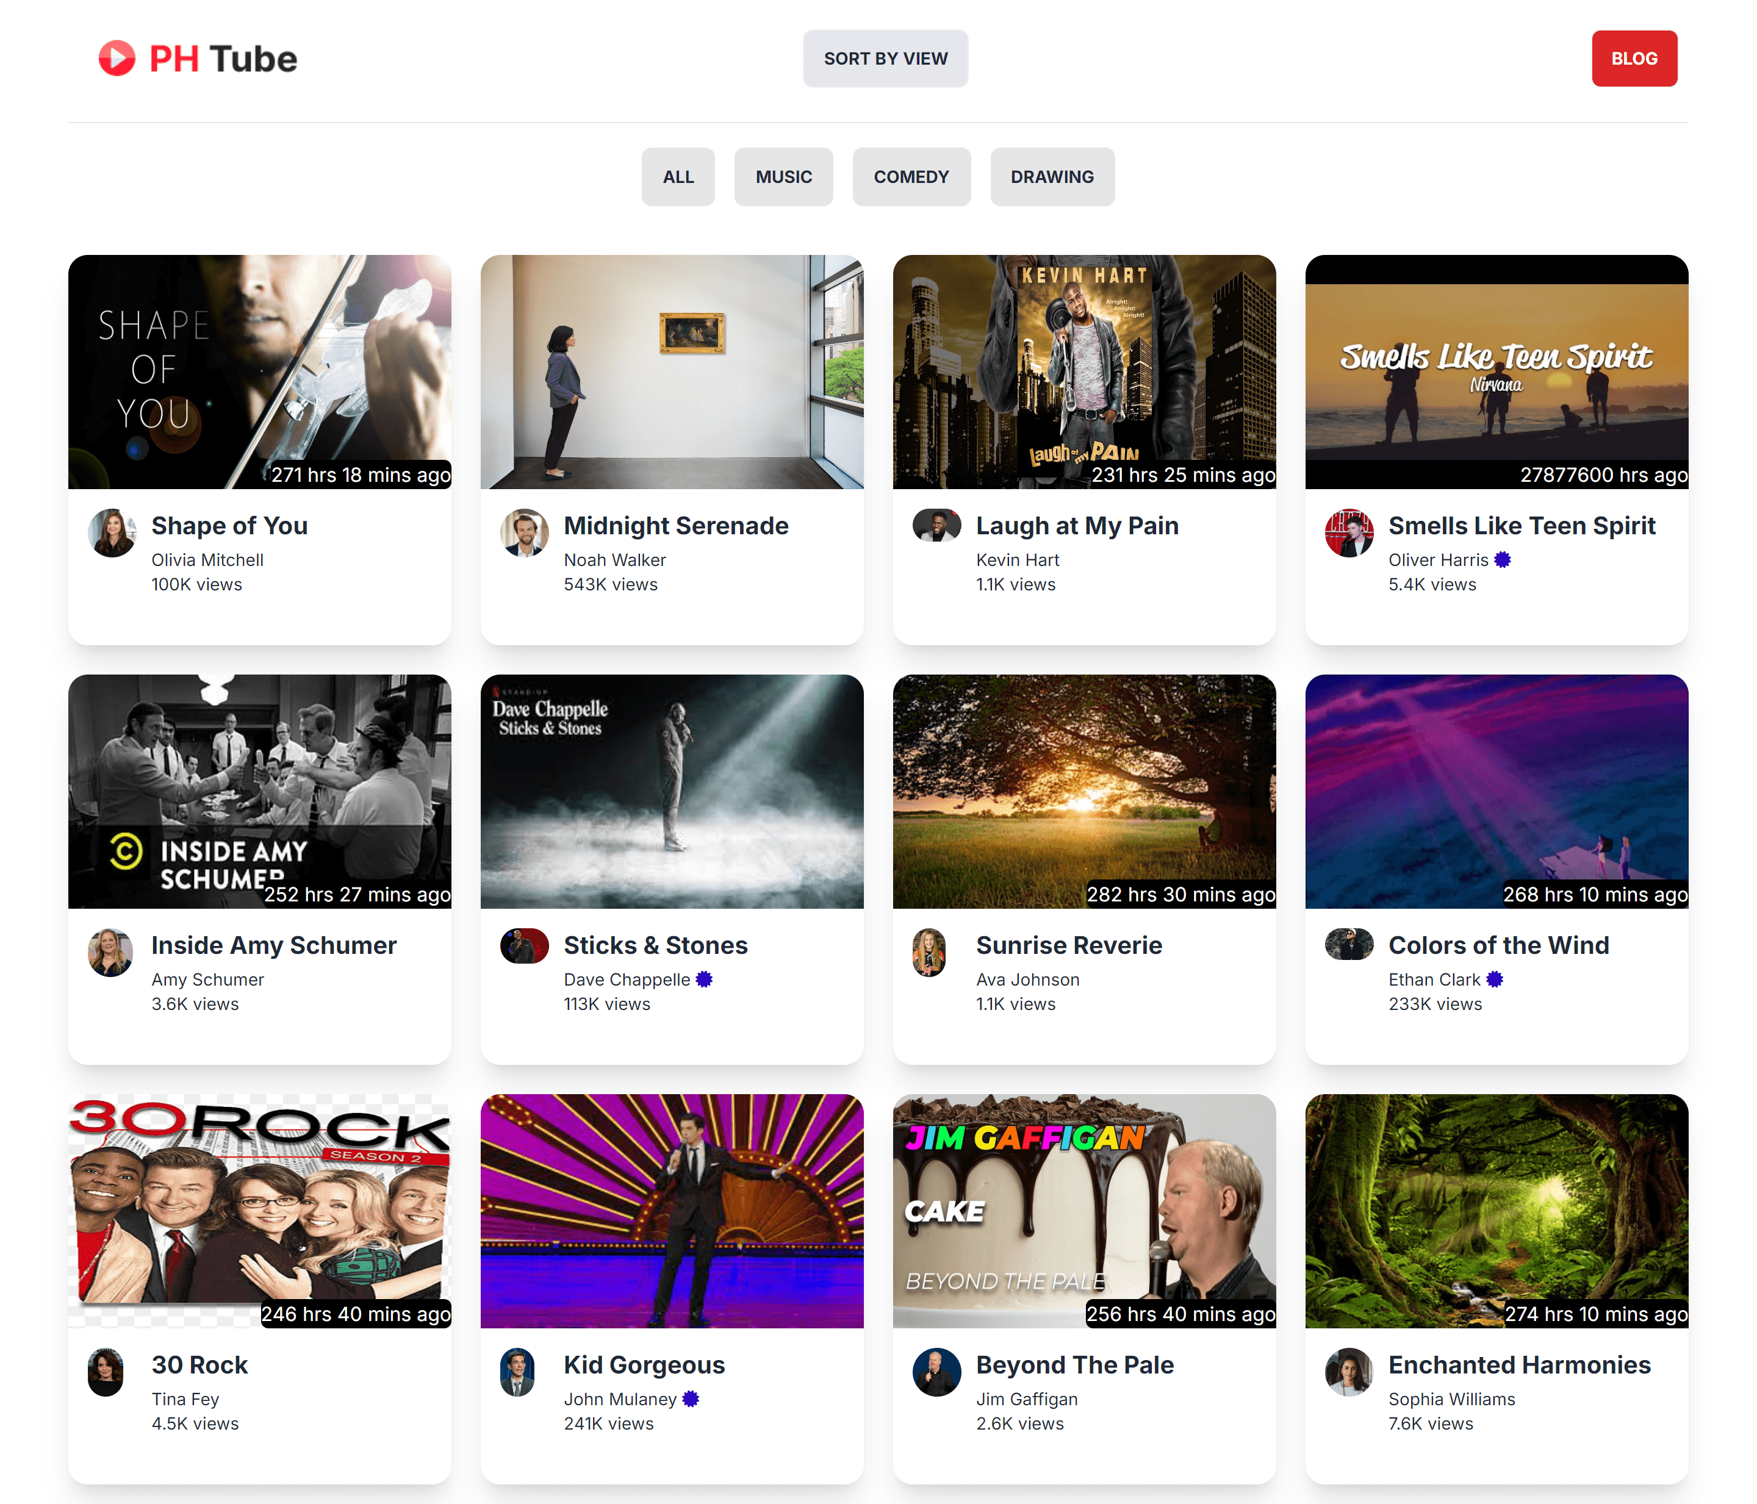Click Oliver Harris's profile avatar

click(1348, 533)
